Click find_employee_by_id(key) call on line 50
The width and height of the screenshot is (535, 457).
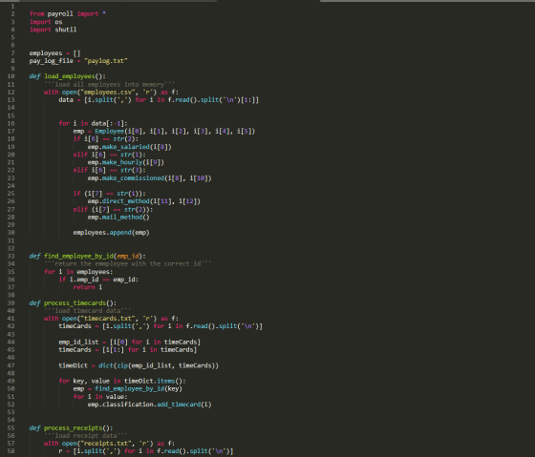139,389
